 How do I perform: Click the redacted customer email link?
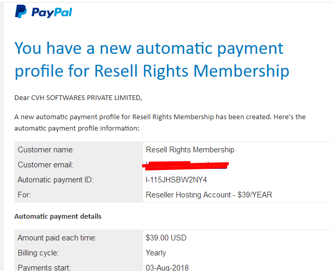[186, 165]
